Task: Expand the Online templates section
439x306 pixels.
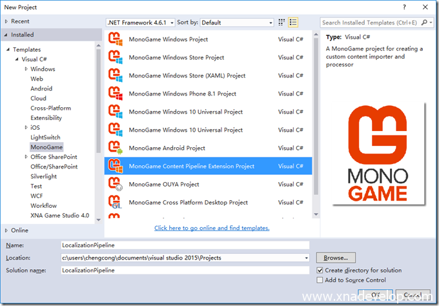Action: [x=6, y=230]
